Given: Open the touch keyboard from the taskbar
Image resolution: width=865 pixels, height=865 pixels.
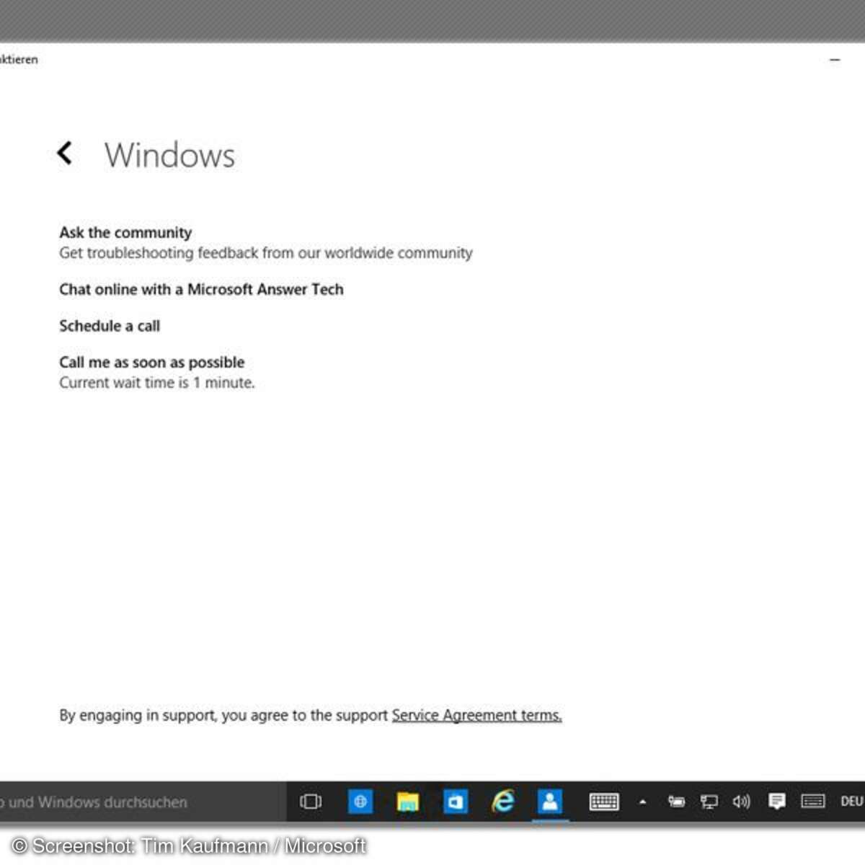Looking at the screenshot, I should (x=603, y=802).
